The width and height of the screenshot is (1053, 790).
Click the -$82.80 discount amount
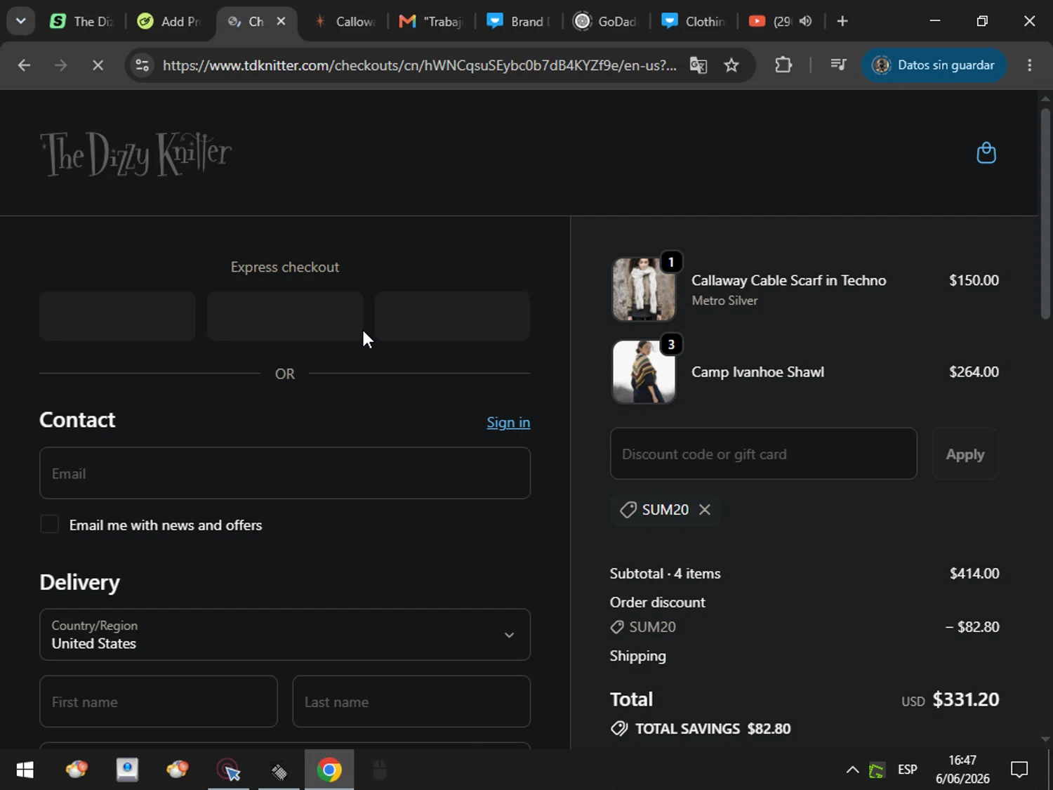[972, 626]
